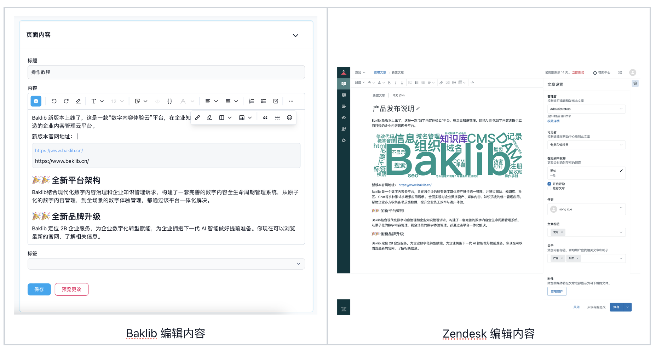Viewport: 656px width, 351px height.
Task: Open the Guide book icon in Zendesk sidebar
Action: (x=344, y=84)
